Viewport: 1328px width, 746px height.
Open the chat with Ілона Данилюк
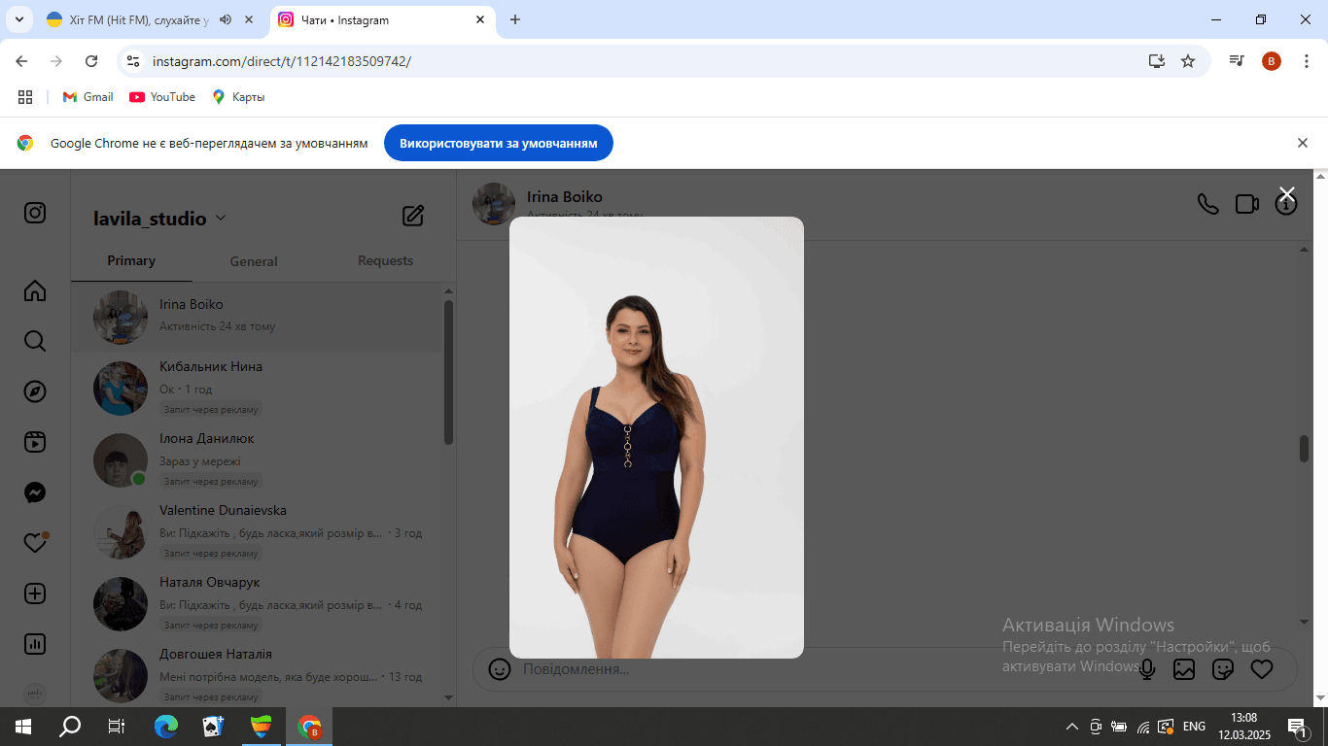[x=258, y=459]
